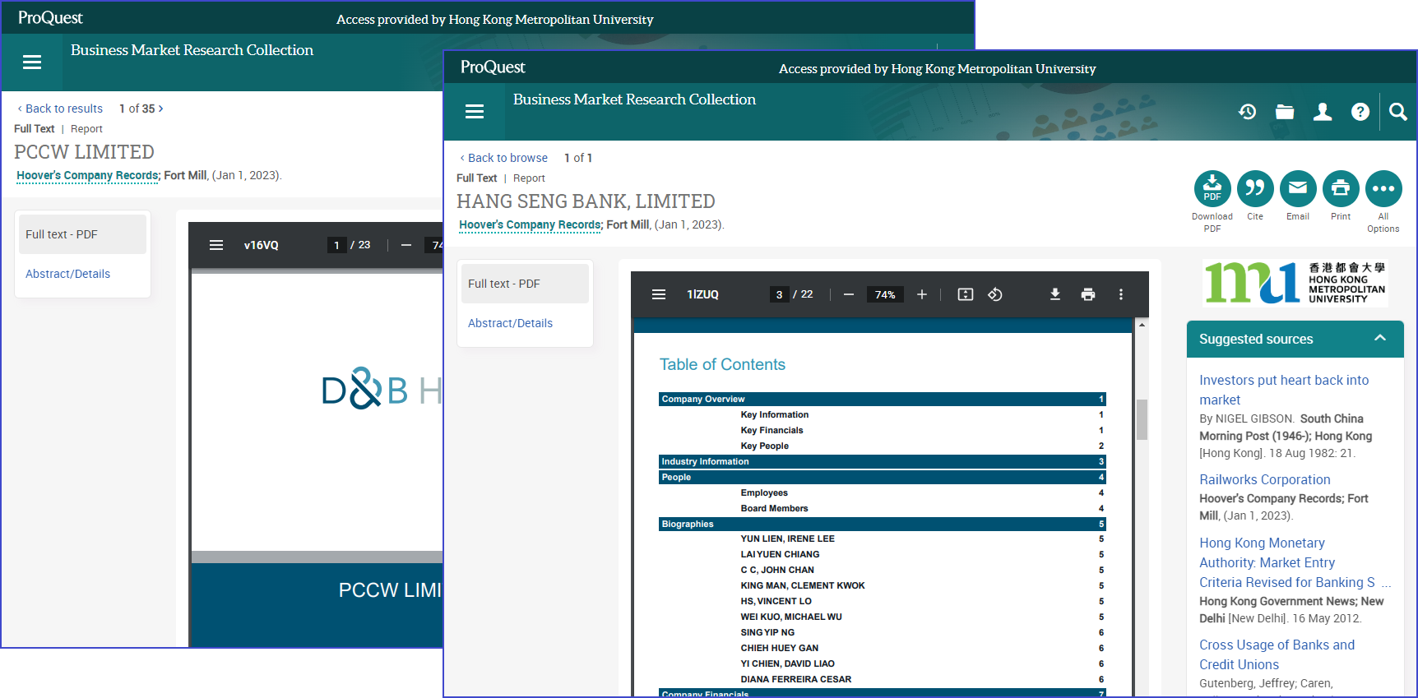
Task: Open Railworks Corporation suggested source
Action: pos(1264,479)
